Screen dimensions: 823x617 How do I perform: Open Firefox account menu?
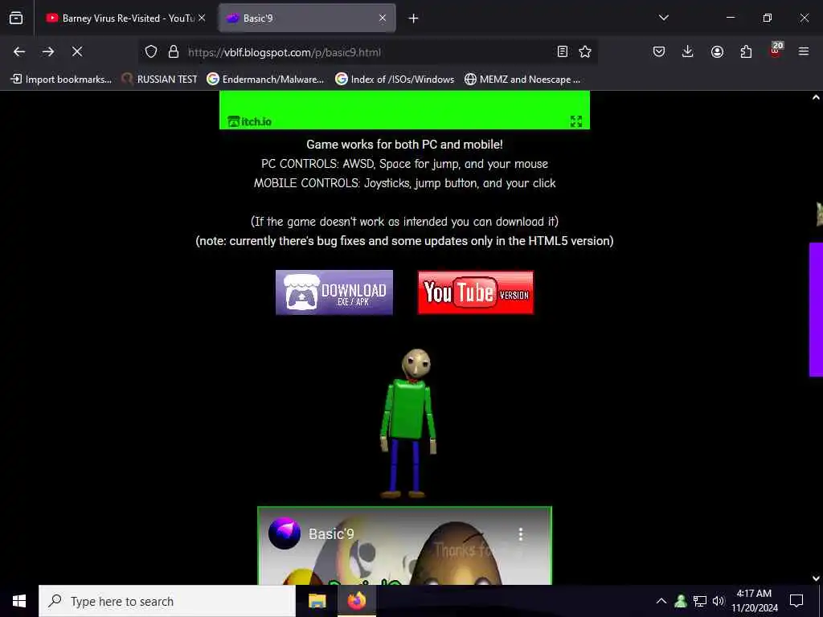tap(717, 51)
